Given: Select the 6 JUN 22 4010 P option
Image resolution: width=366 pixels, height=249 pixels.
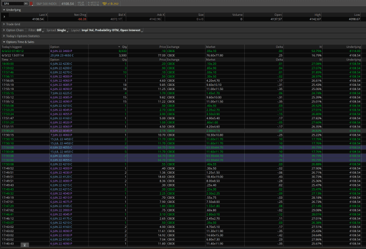Looking at the screenshot, I should tap(61, 198).
